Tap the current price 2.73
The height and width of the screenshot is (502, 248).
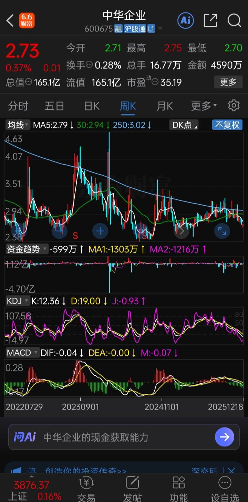point(22,51)
